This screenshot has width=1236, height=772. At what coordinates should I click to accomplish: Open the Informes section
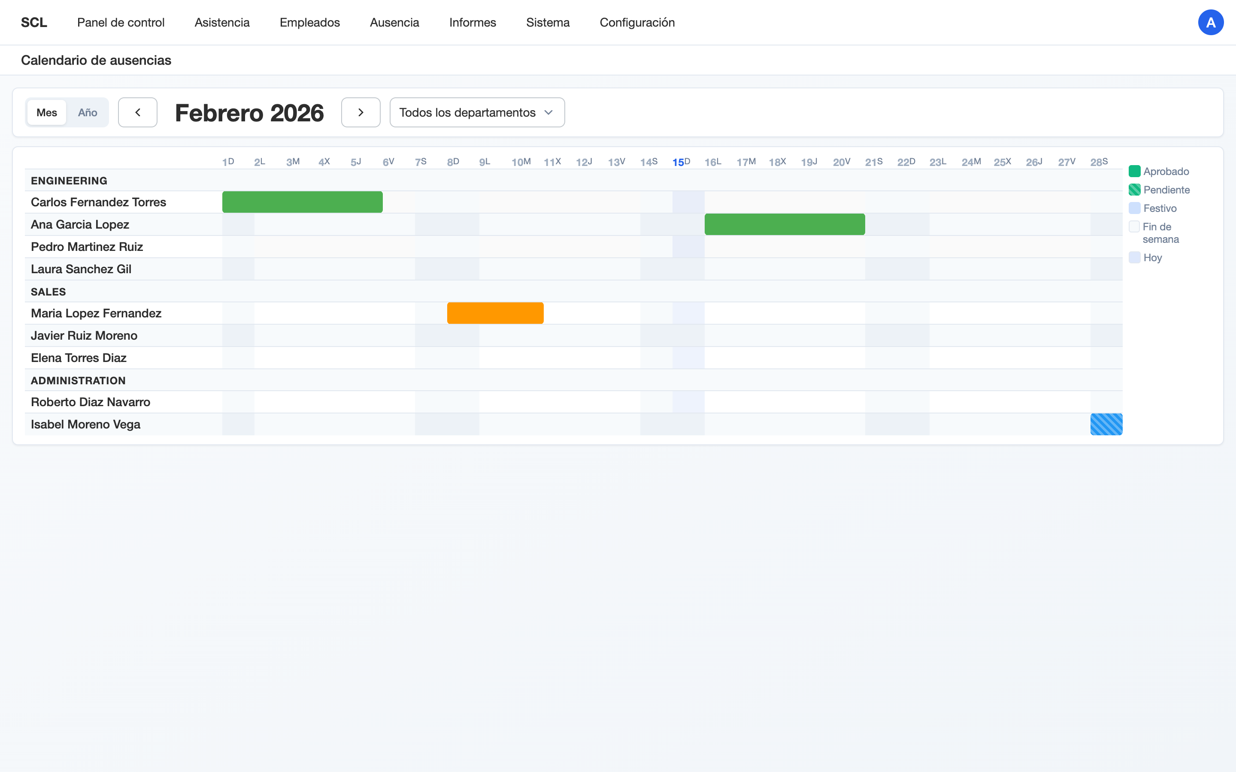pyautogui.click(x=473, y=22)
